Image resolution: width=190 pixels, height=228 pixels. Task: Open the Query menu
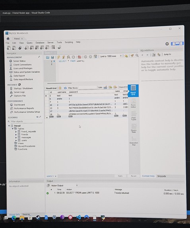[29, 43]
